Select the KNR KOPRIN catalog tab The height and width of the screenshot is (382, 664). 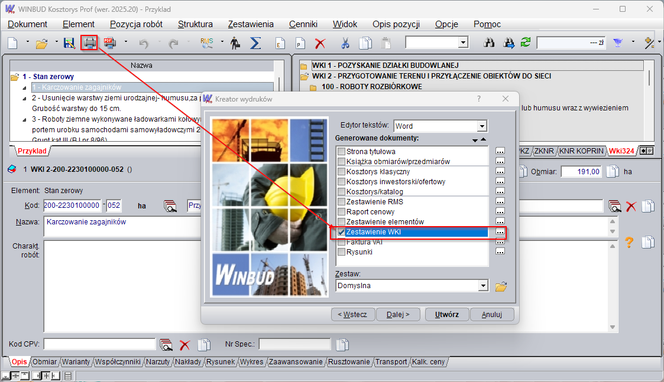(581, 151)
